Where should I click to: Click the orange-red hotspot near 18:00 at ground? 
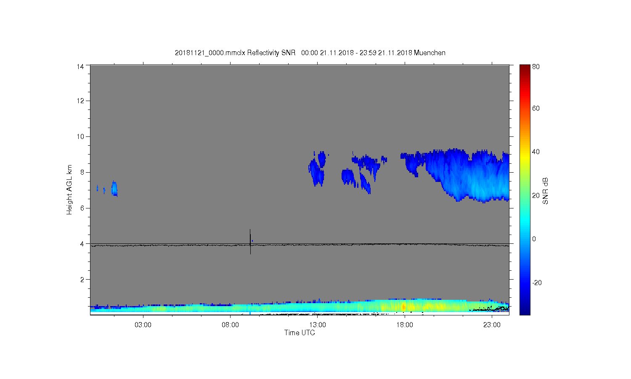403,307
